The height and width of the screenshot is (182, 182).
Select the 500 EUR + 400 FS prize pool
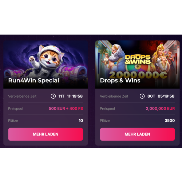tap(66, 108)
